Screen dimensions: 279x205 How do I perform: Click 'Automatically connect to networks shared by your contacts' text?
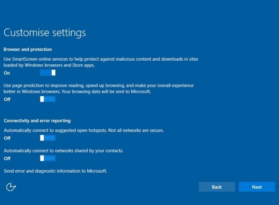click(63, 151)
